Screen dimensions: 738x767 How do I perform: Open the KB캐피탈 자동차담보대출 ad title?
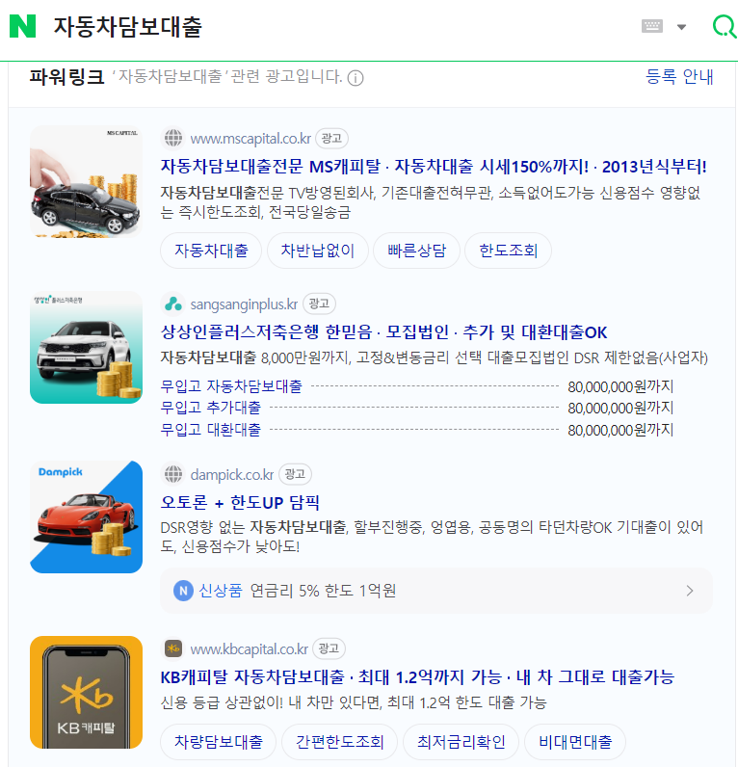(x=417, y=677)
